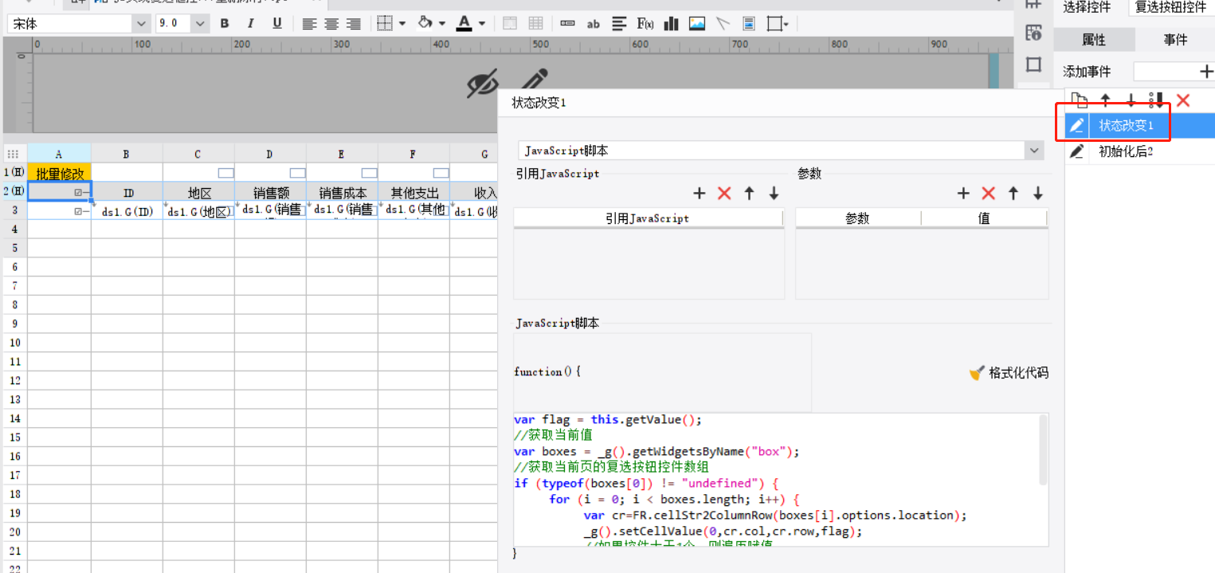The image size is (1215, 573).
Task: Apply cell border style
Action: (385, 24)
